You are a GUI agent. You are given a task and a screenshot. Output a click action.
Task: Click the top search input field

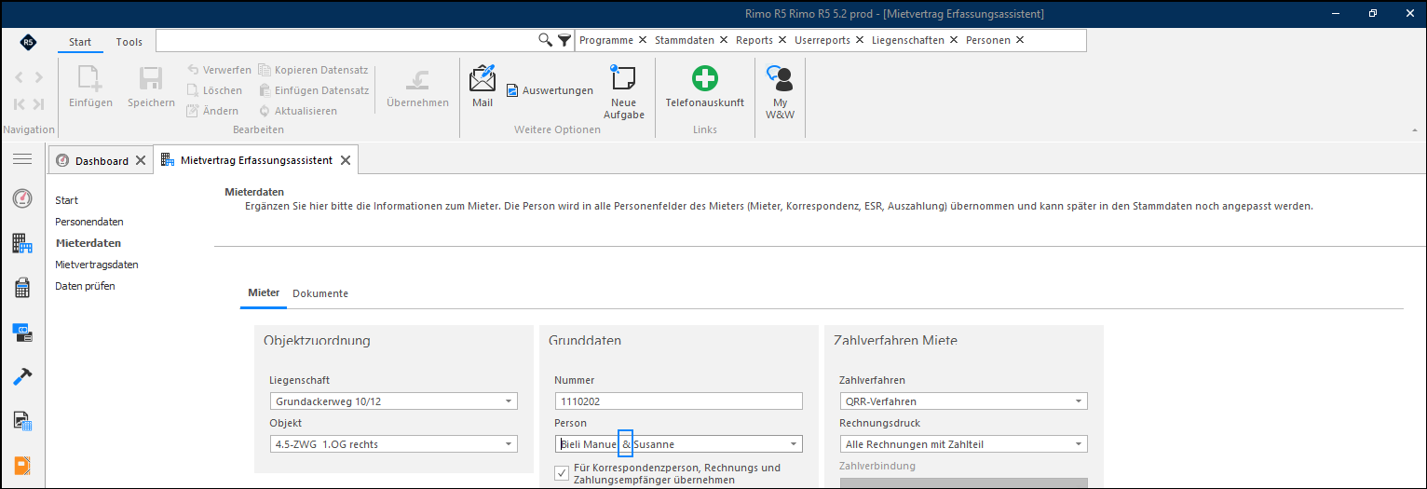(x=347, y=40)
